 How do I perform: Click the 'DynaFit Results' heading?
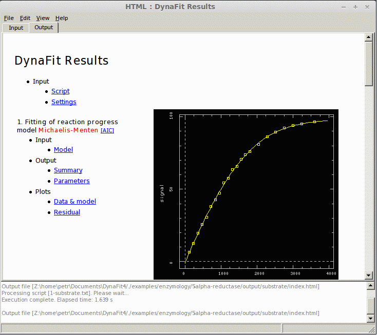tap(61, 61)
